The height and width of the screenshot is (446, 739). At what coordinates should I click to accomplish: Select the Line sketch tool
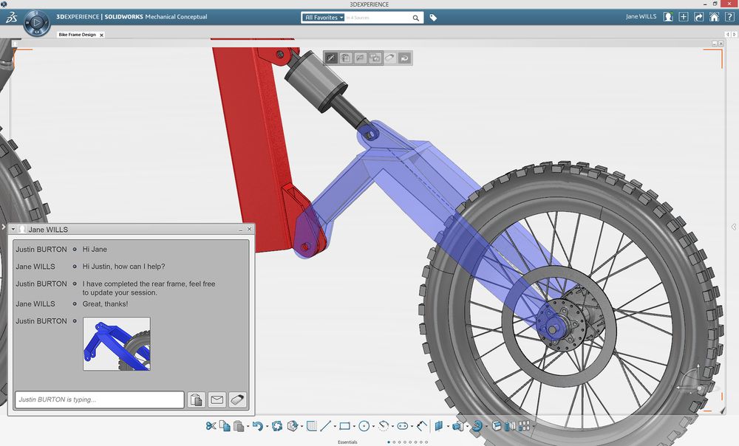click(325, 426)
